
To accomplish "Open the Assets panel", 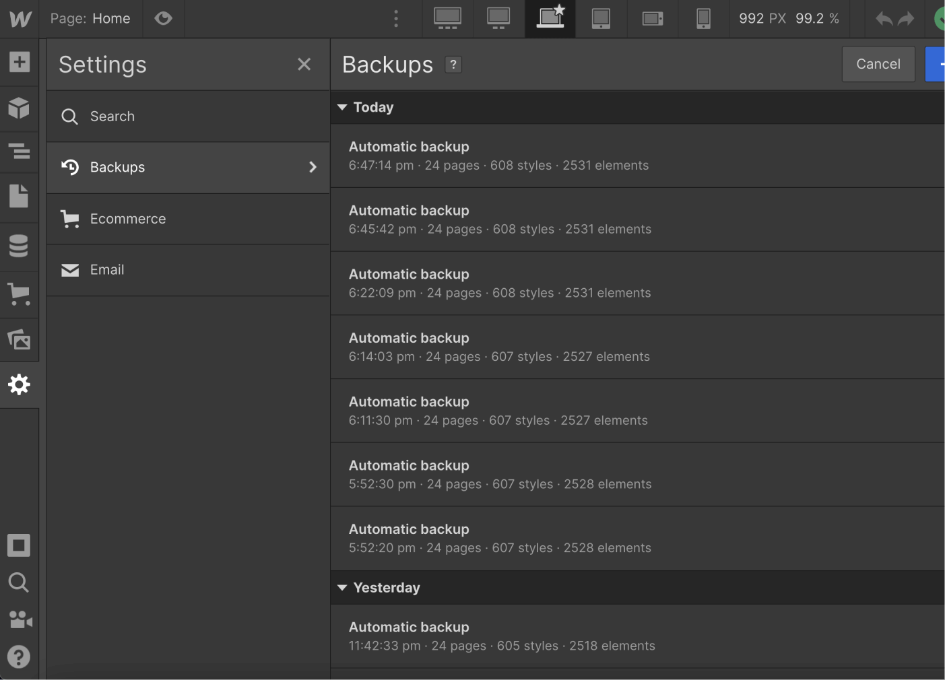I will coord(20,339).
